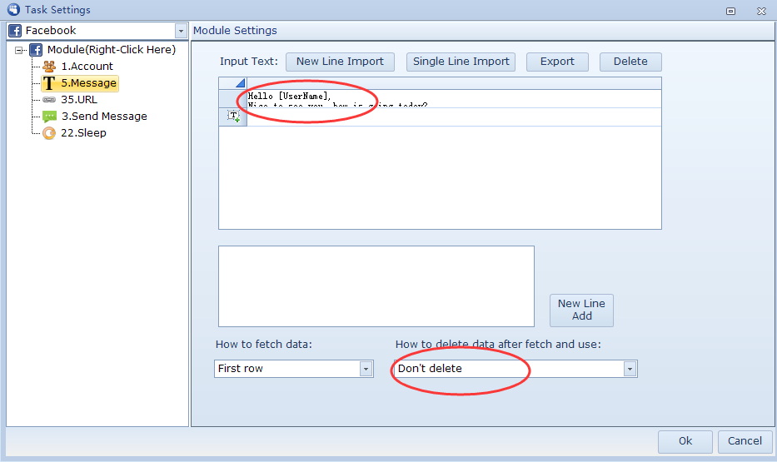Click the grid corner select-all triangle

coord(240,83)
